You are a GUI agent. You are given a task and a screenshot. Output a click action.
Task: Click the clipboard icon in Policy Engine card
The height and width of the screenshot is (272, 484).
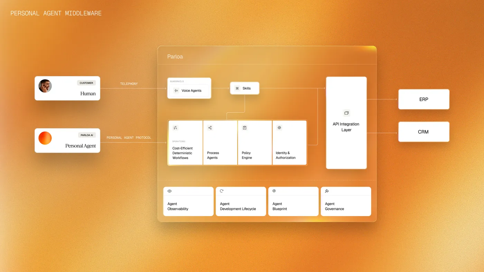[x=245, y=128]
